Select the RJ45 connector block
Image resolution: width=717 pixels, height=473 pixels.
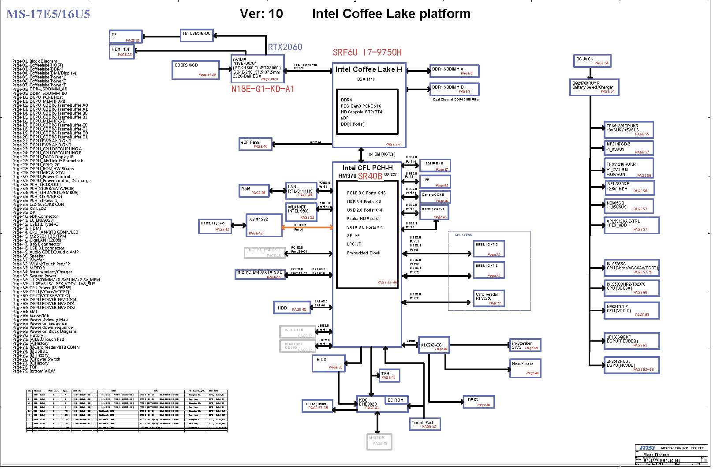click(254, 190)
